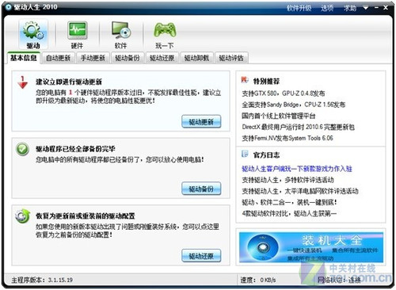The width and height of the screenshot is (396, 290).
Task: Open 软件升级 in the title bar
Action: pos(299,8)
